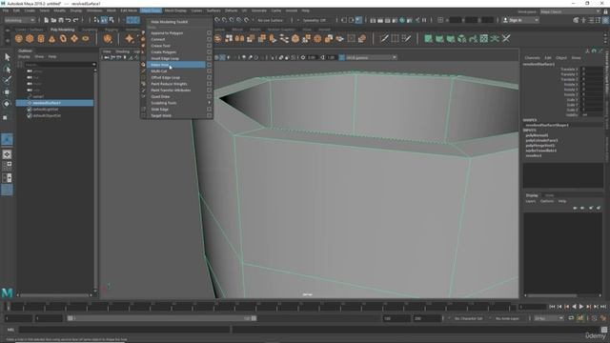Click Hide Modeling Toolkit menu item
The width and height of the screenshot is (610, 343).
tap(170, 22)
